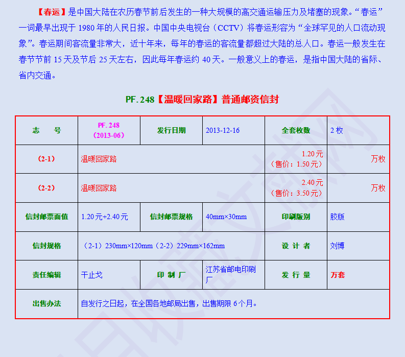405x357 pixels.
Task: Click the designer name 刘博
Action: (x=338, y=246)
